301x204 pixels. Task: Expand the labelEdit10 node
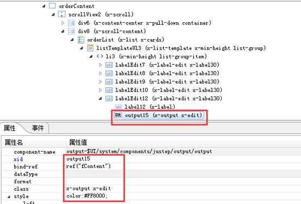pos(100,90)
